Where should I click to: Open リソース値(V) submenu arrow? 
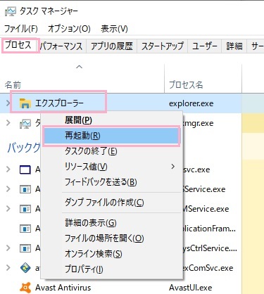pos(173,167)
